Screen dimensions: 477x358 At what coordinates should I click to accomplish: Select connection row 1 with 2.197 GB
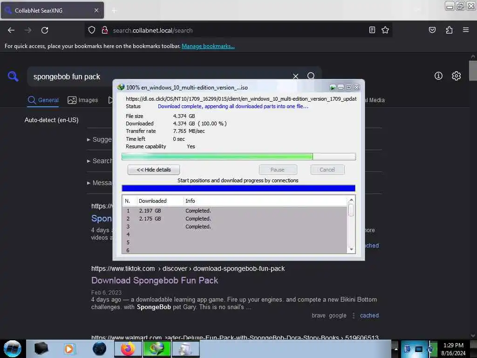234,211
